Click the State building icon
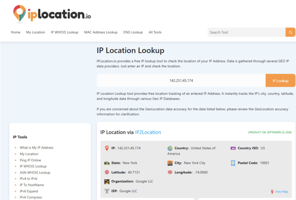 coord(107,163)
